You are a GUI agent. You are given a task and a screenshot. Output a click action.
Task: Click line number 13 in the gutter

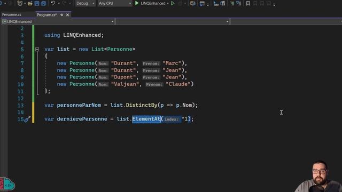click(20, 106)
